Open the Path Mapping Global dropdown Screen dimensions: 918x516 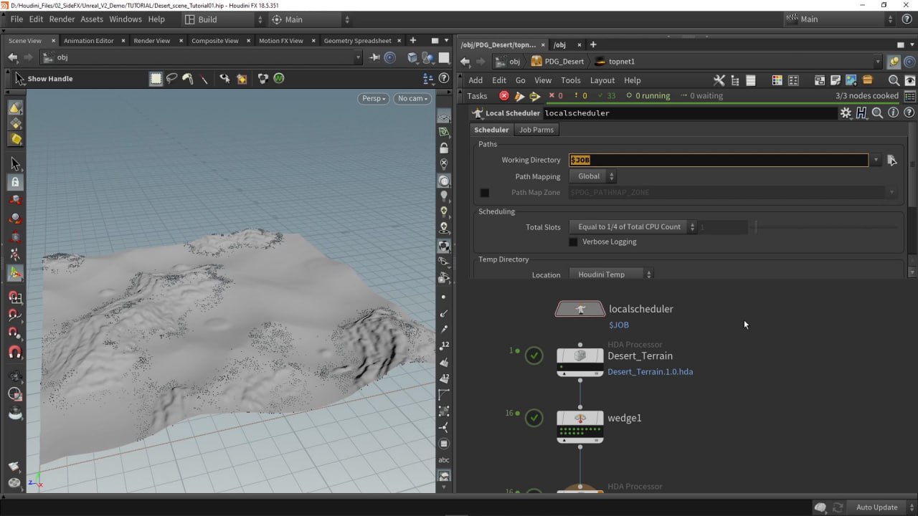click(x=592, y=176)
